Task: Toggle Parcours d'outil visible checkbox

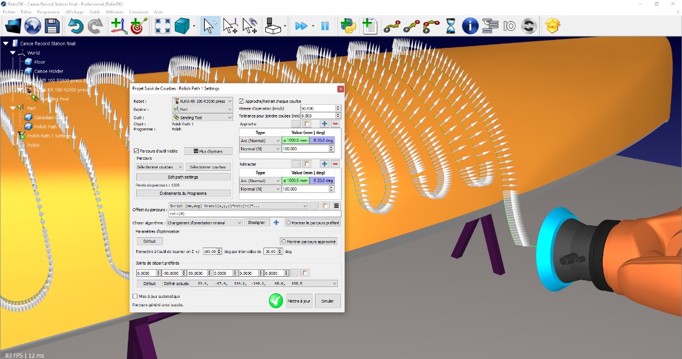Action: 136,151
